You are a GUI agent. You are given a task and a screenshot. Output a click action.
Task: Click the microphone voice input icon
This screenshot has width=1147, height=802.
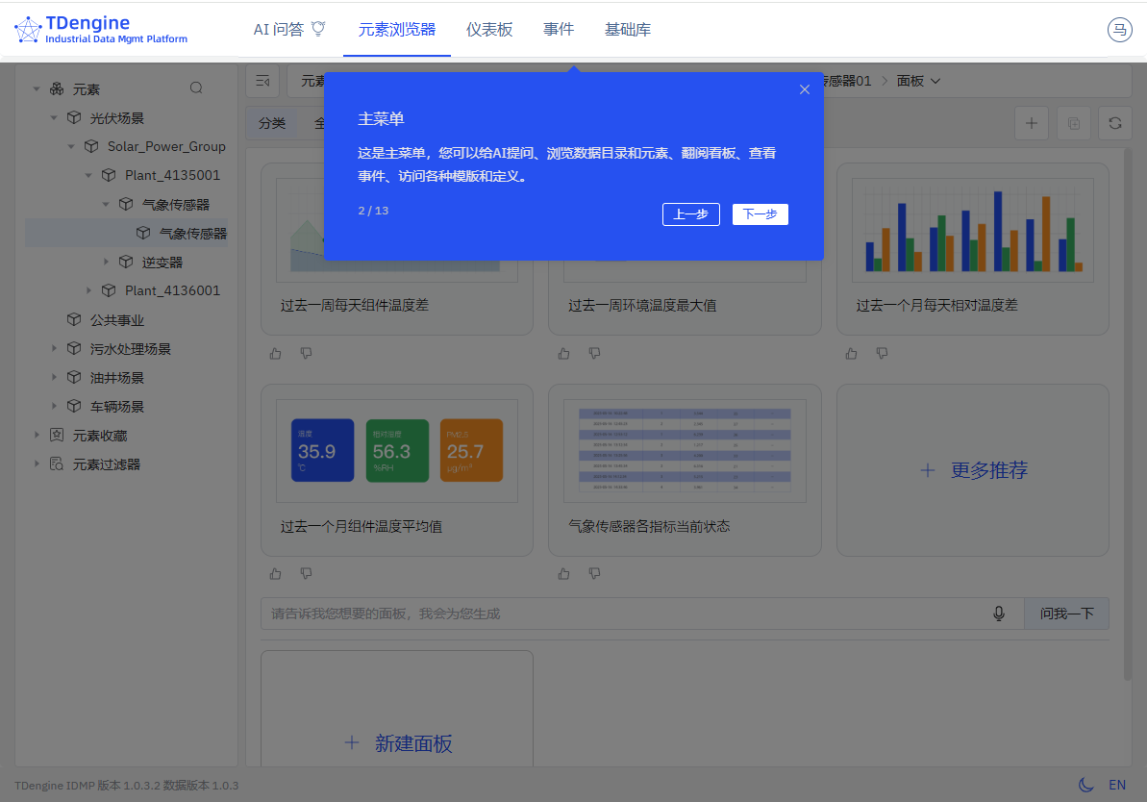pyautogui.click(x=999, y=614)
